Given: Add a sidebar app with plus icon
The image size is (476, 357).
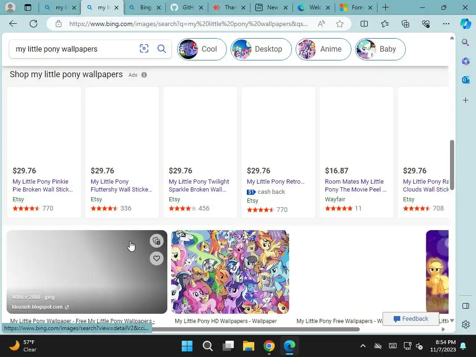Looking at the screenshot, I should 465,100.
